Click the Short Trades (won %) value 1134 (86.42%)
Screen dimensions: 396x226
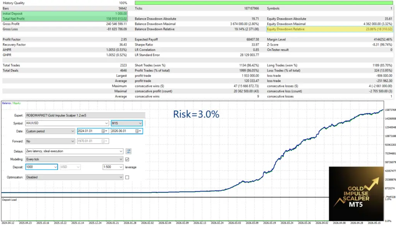(249, 65)
